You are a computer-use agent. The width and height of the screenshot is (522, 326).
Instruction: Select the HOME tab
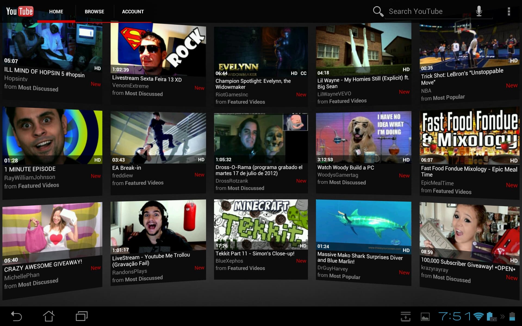pos(56,12)
